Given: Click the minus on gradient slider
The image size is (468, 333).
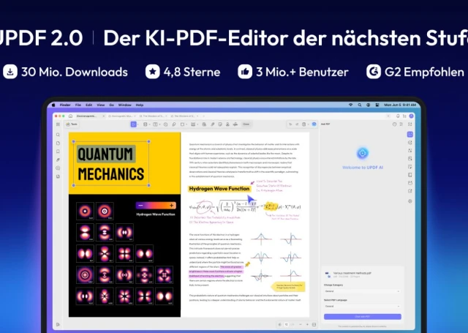Looking at the screenshot, I should 140,206.
